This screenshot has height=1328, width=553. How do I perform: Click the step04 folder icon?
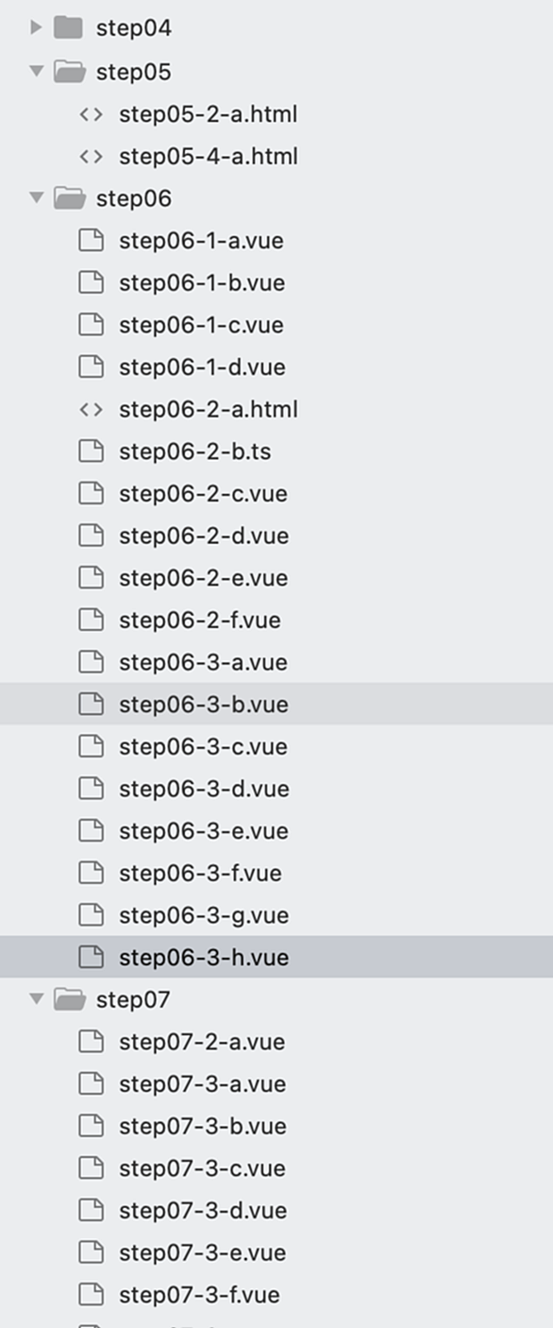pyautogui.click(x=68, y=28)
